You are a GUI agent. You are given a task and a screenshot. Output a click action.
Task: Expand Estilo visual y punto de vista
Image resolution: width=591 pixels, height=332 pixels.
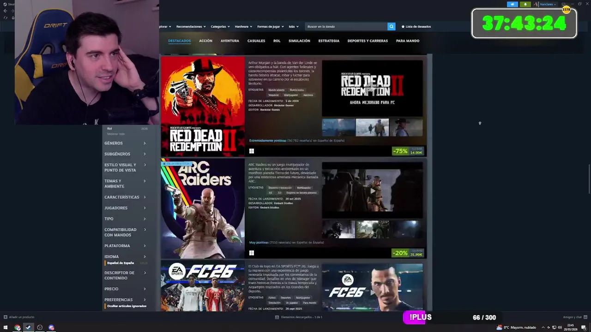tap(125, 167)
